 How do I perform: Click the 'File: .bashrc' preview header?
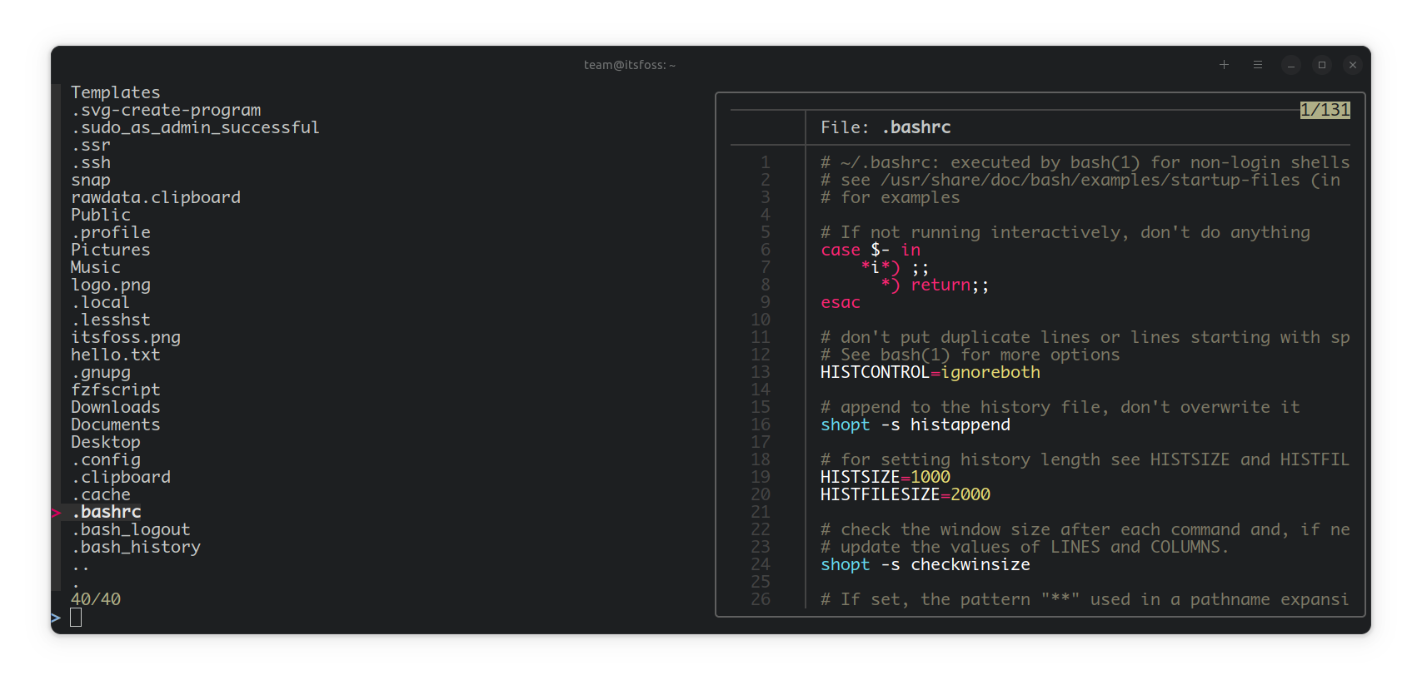tap(885, 127)
